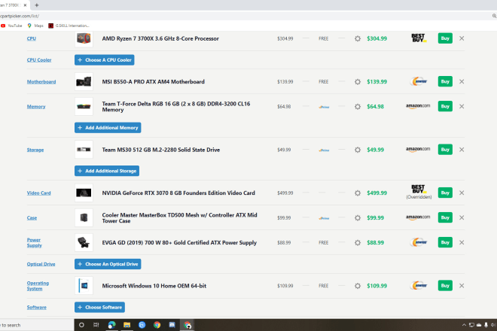Screen dimensions: 497x331
Task: Remove Cooler Master case from list
Action: 462,217
